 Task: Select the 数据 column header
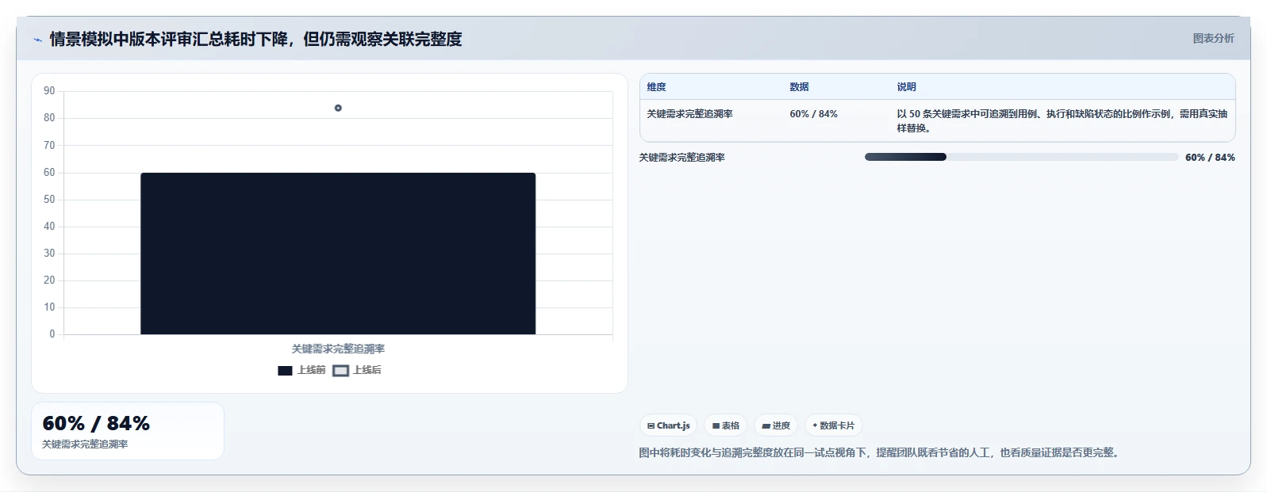[799, 87]
